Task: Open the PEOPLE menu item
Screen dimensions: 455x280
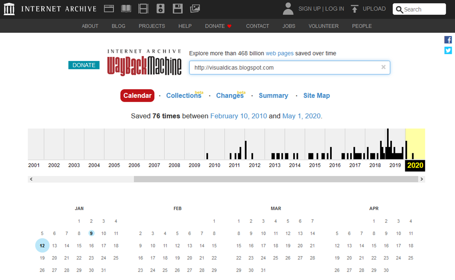Action: coord(362,26)
